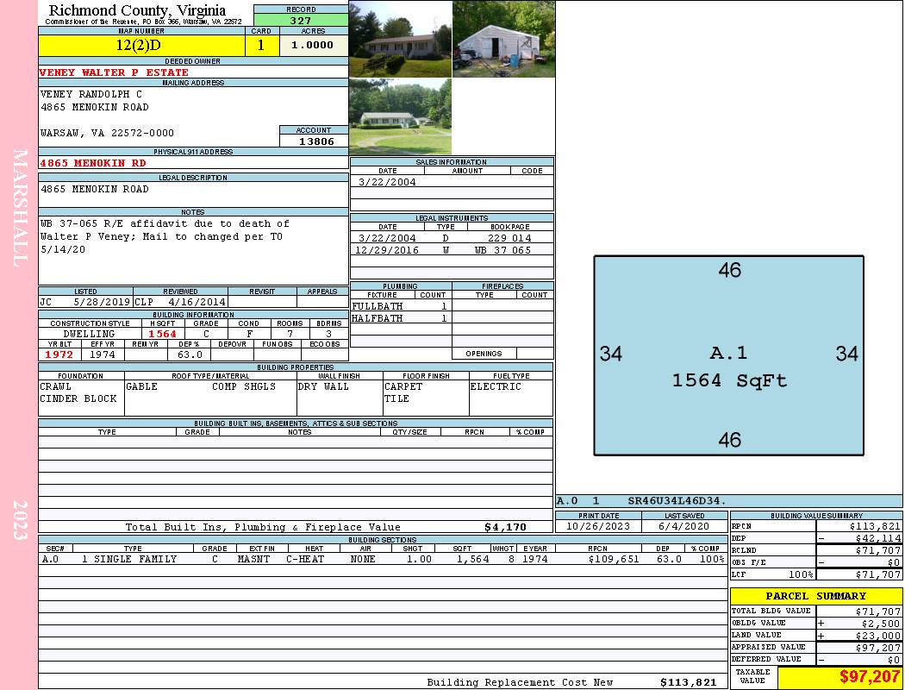Open the white garage photo thumbnail

coord(503,39)
